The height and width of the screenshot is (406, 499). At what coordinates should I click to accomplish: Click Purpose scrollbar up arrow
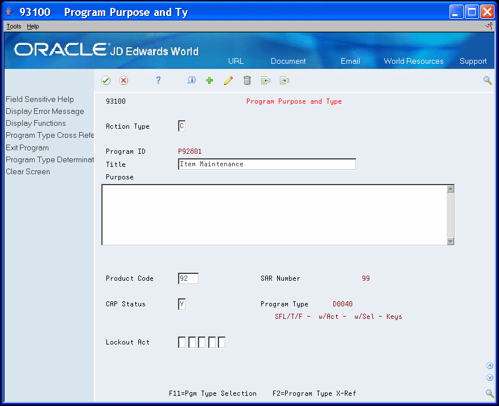click(450, 189)
